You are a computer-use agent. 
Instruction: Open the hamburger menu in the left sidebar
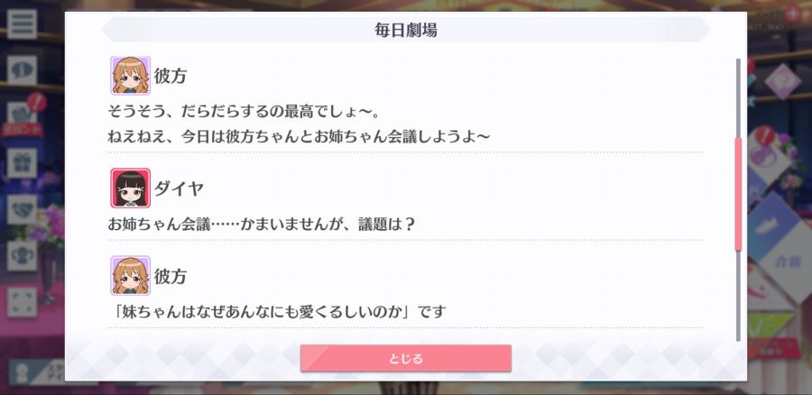(22, 23)
